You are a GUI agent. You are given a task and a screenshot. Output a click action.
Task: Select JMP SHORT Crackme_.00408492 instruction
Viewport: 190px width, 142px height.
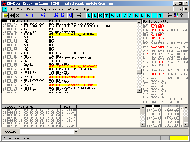[73, 34]
